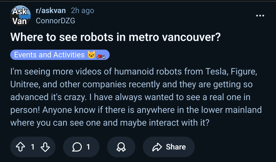Expand post options with the three-dot menu
276x162 pixels.
click(260, 16)
